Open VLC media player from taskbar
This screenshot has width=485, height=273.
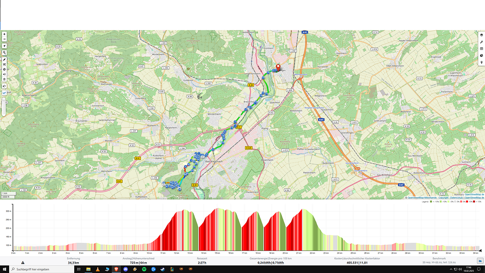[98, 269]
